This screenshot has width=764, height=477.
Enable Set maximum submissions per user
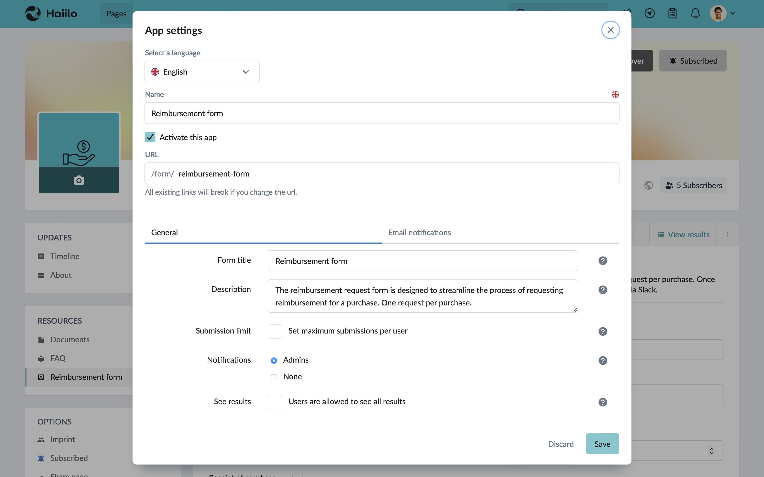[x=274, y=331]
